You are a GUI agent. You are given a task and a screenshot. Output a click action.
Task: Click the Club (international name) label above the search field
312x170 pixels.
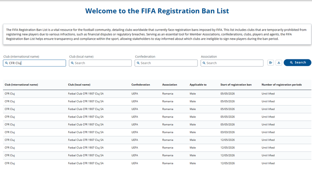pyautogui.click(x=21, y=57)
